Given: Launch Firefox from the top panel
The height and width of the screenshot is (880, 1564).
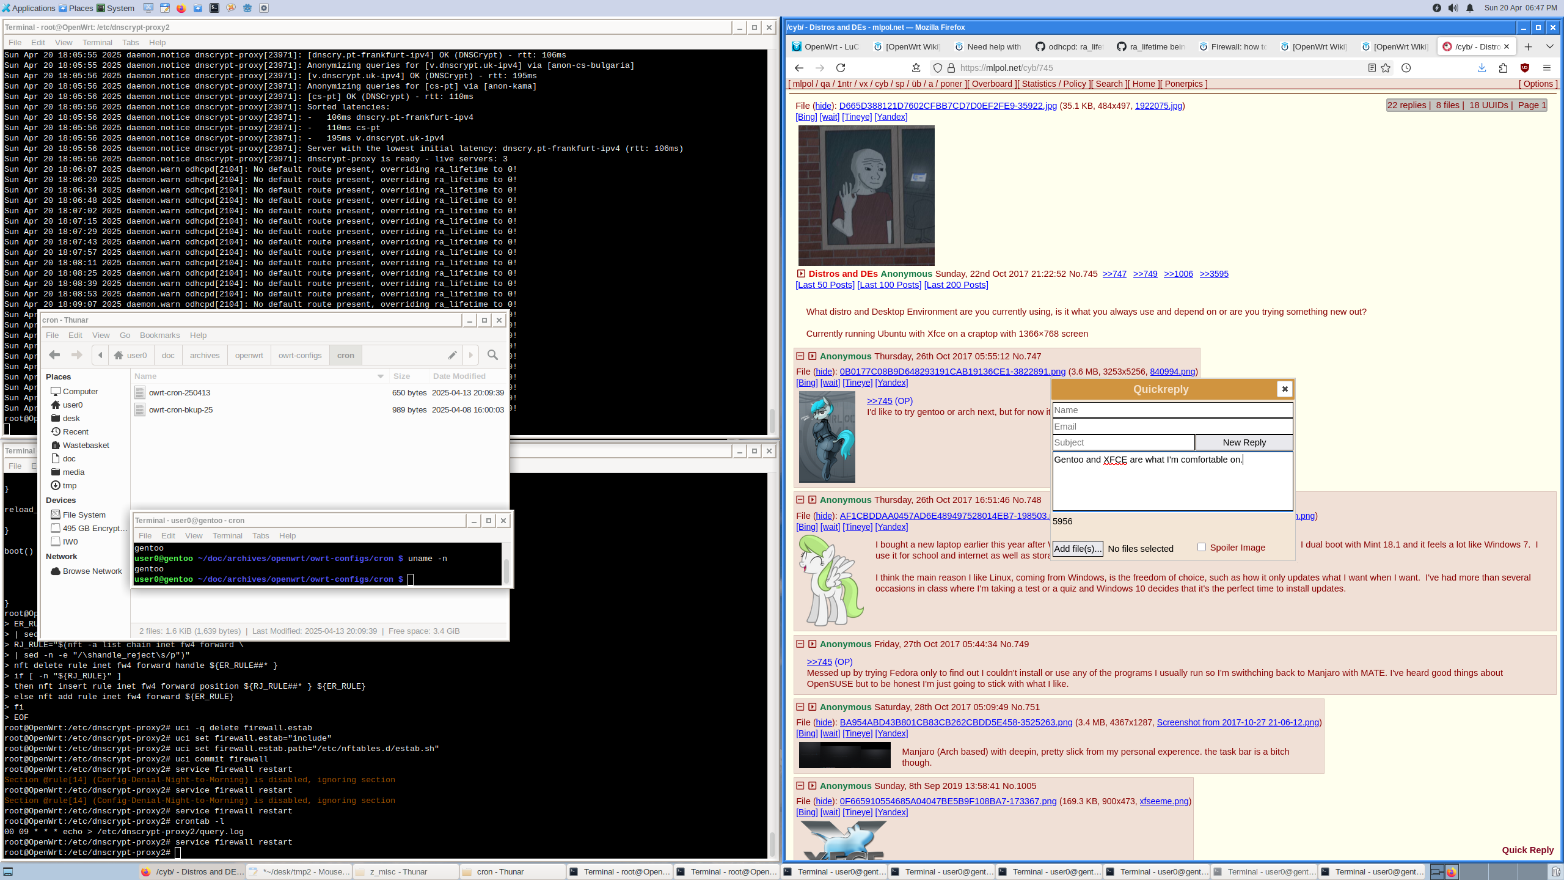Looking at the screenshot, I should [x=181, y=8].
